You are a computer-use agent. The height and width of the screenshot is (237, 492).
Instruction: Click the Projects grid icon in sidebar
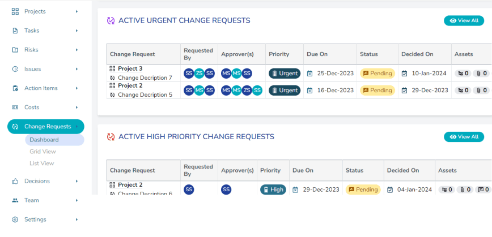[15, 11]
